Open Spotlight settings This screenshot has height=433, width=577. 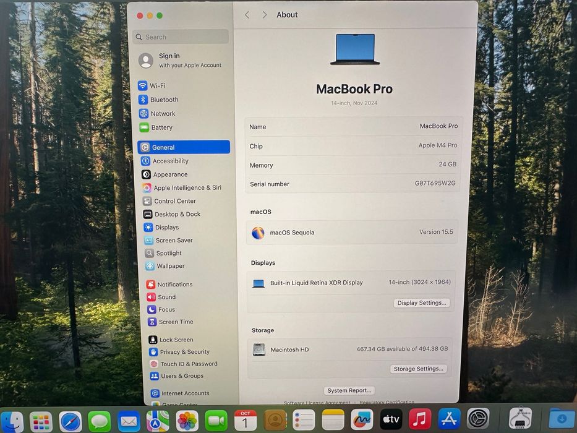pyautogui.click(x=163, y=253)
